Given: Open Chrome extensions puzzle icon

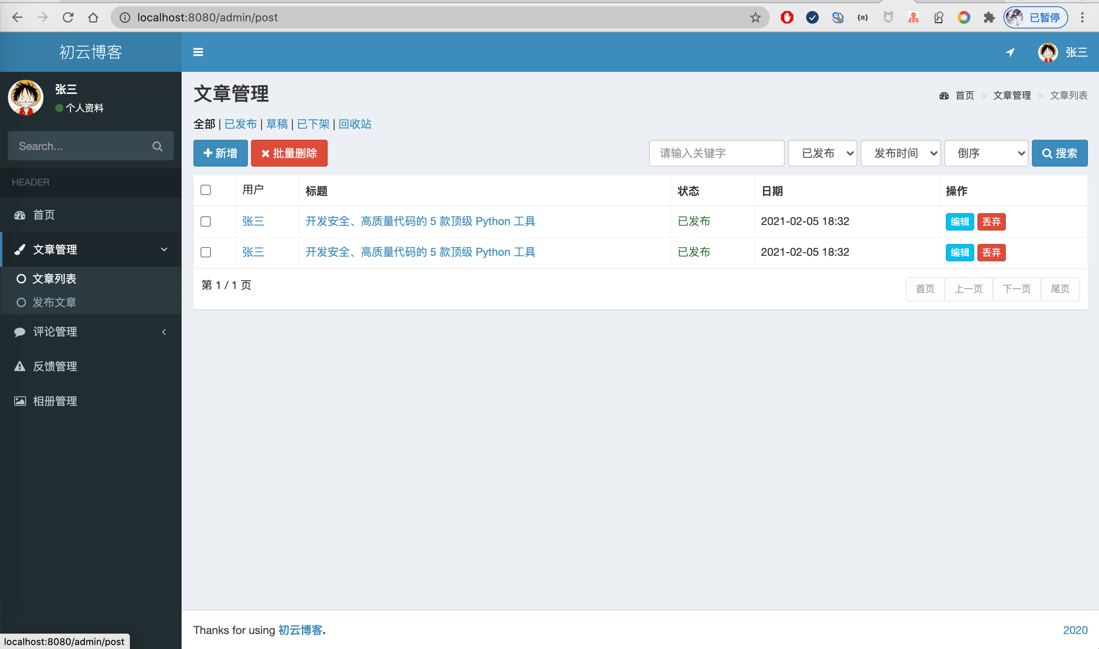Looking at the screenshot, I should (x=989, y=17).
